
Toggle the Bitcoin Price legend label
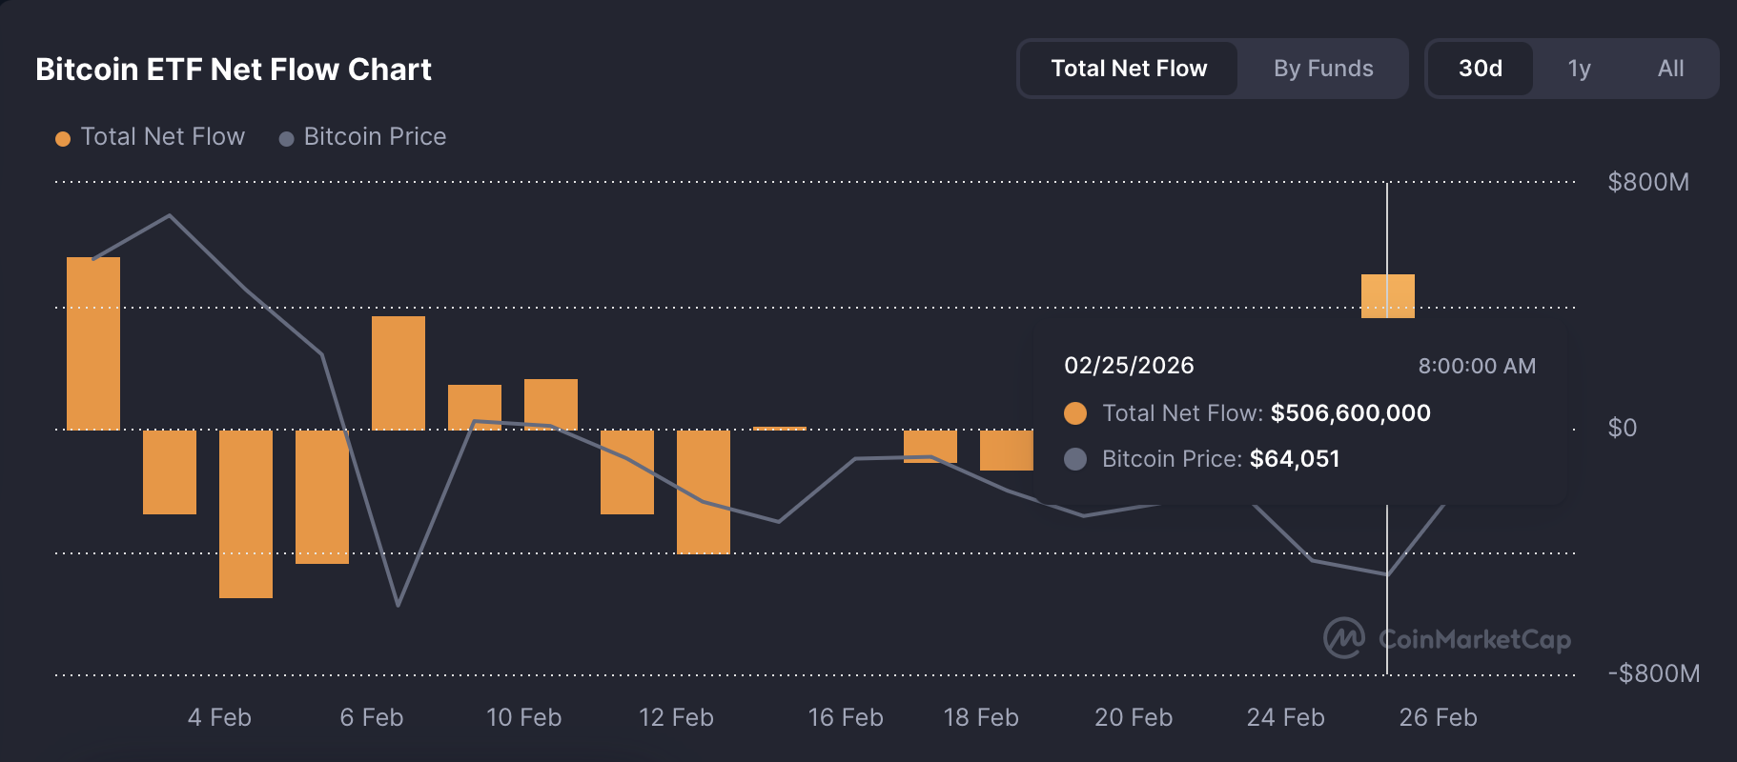[x=375, y=137]
